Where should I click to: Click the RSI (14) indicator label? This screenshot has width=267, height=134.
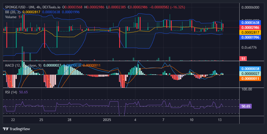tap(11, 92)
